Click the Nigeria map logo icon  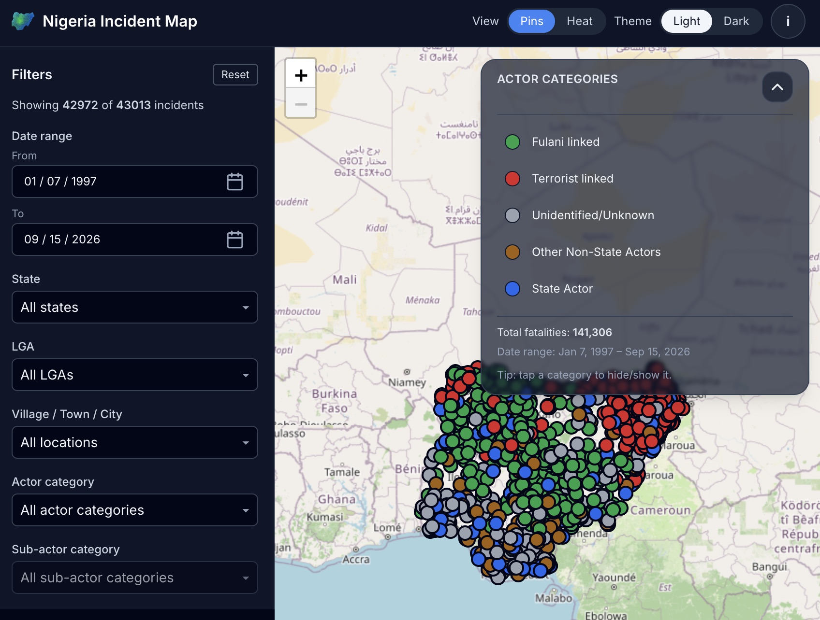pyautogui.click(x=23, y=21)
